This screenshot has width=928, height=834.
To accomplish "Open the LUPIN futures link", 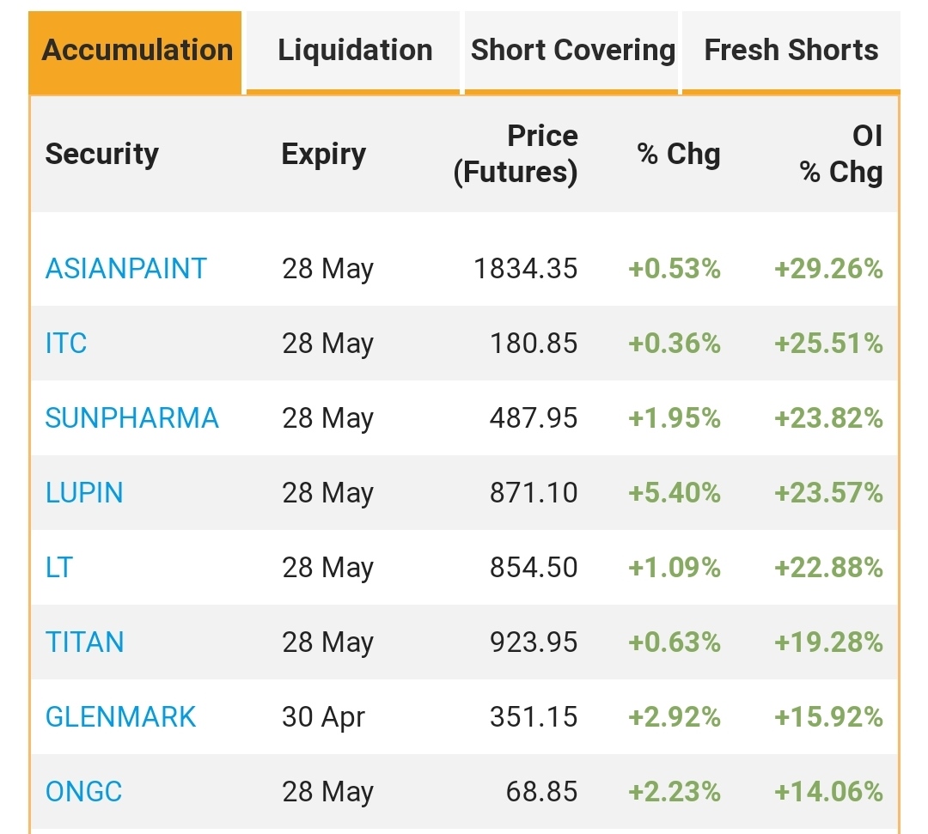I will pos(84,493).
